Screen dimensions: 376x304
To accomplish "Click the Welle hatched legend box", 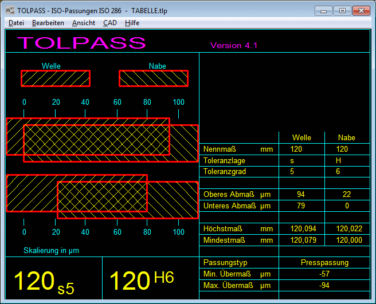I will pos(56,78).
